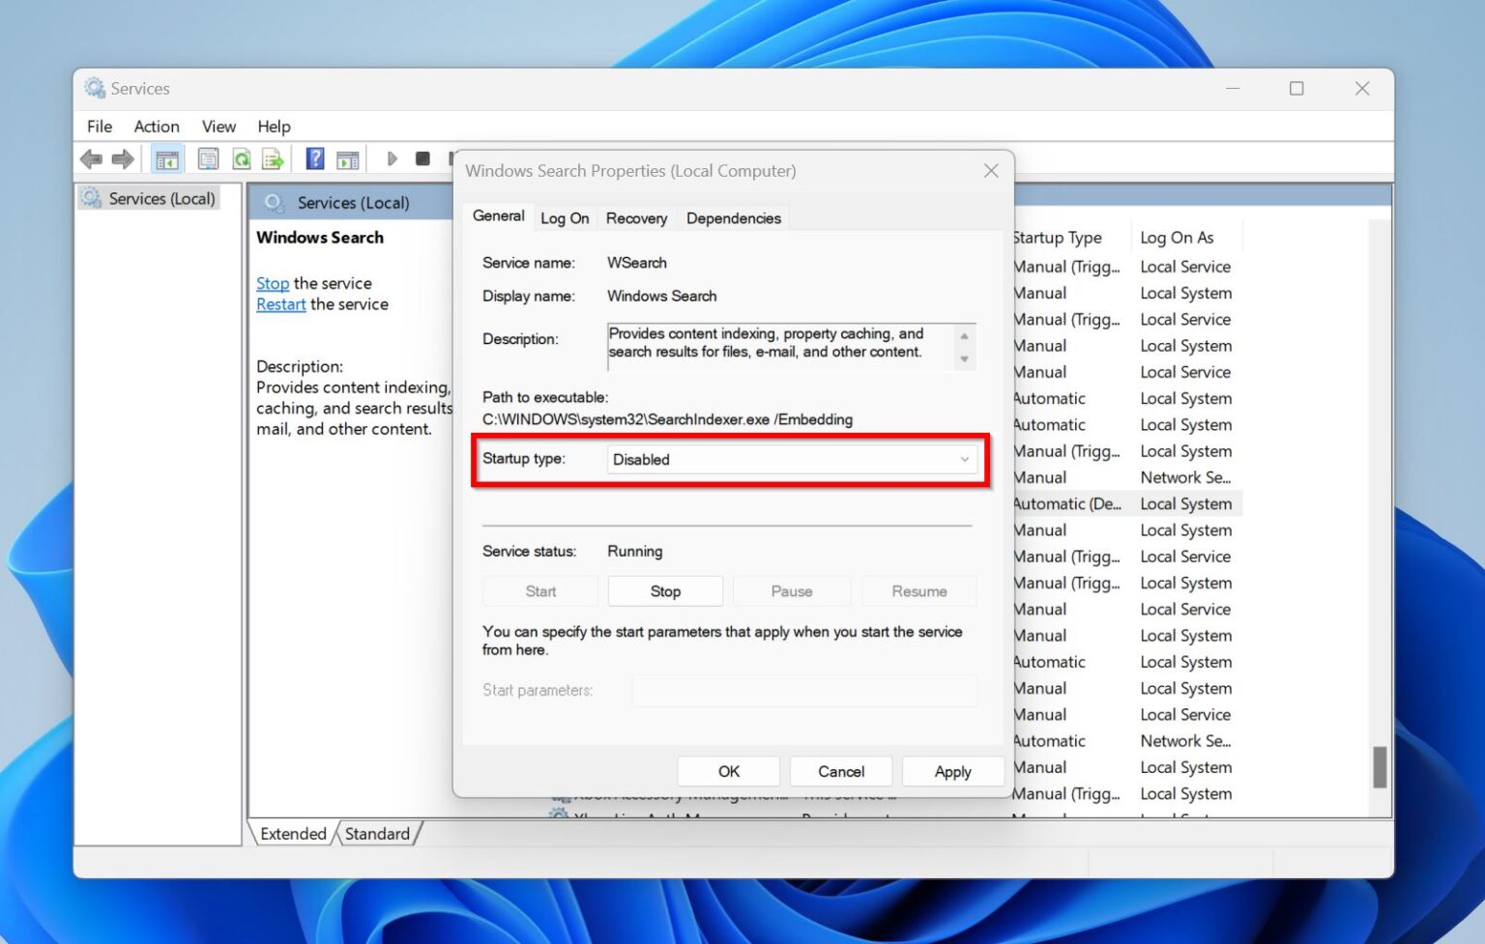Click the Restart the service link

coord(280,303)
